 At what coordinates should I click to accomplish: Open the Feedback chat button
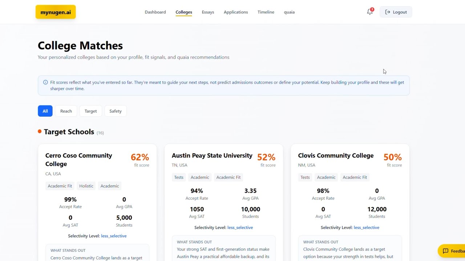coord(452,251)
